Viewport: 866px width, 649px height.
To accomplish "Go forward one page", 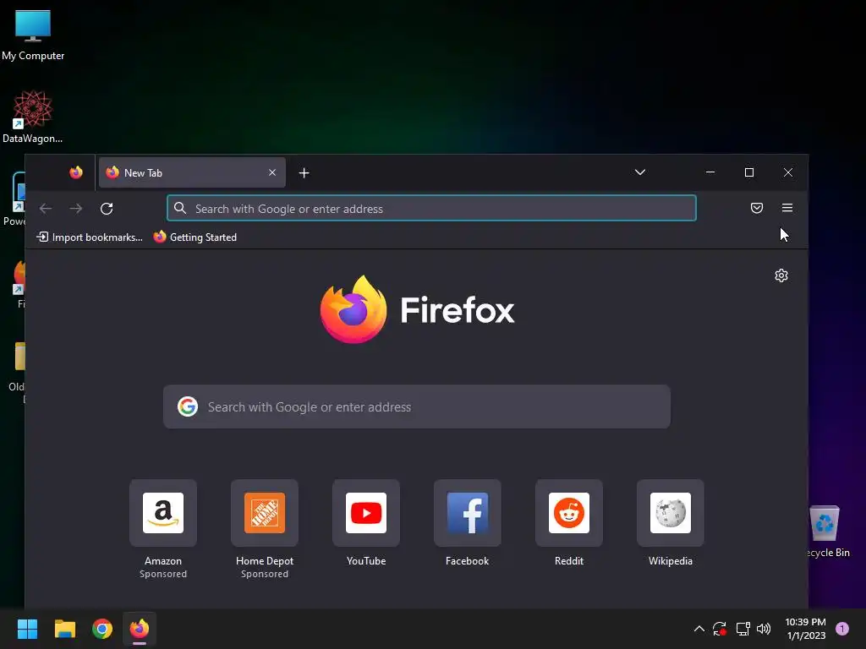I will click(x=76, y=209).
